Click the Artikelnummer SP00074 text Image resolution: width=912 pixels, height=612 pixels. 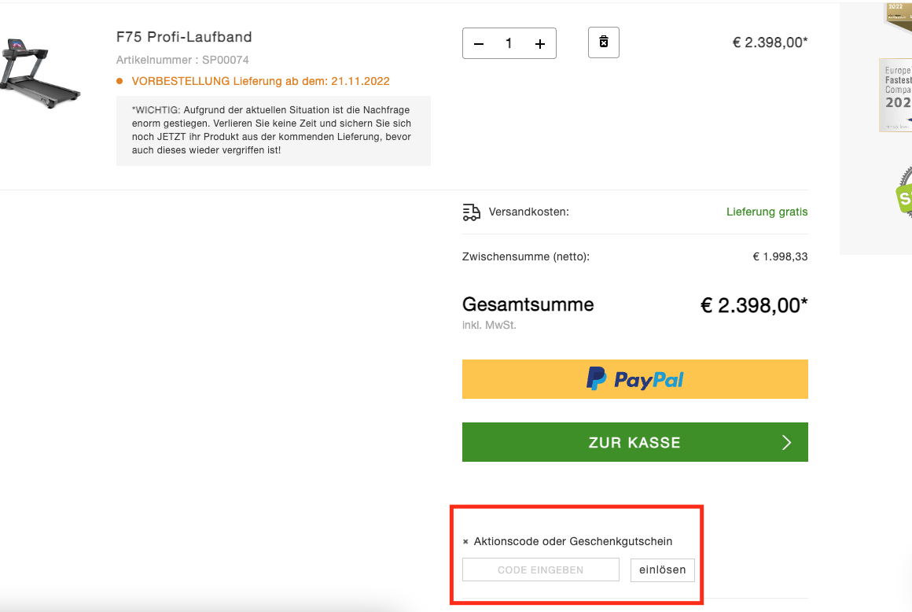[x=182, y=60]
